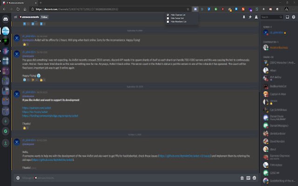Reload page with the refresh icon
Image resolution: width=298 pixels, height=186 pixels.
point(18,9)
